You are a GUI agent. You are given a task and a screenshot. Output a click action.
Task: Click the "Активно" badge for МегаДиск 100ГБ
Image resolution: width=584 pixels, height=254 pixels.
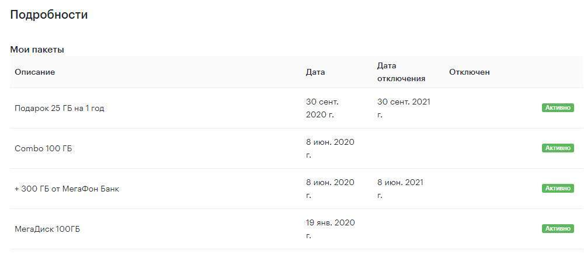[558, 229]
